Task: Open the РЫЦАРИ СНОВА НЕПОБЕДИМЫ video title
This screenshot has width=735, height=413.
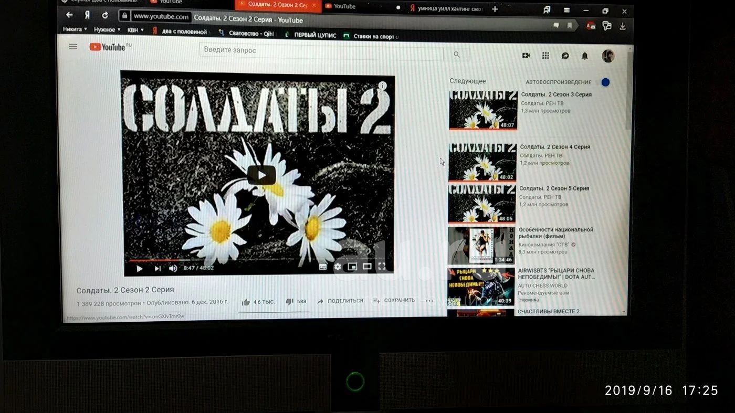Action: [556, 274]
